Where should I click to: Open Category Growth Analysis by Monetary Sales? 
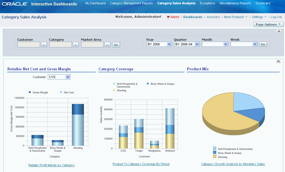(x=233, y=164)
